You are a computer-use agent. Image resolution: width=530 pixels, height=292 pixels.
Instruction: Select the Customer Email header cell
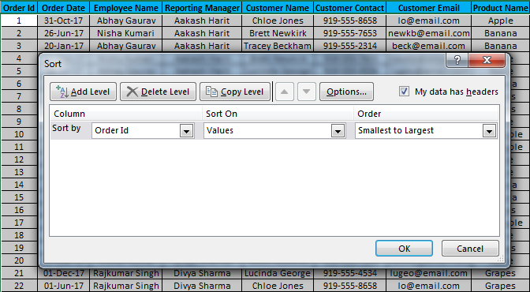coord(428,7)
